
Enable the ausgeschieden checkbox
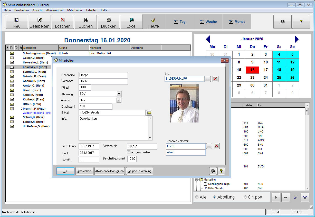pos(129,152)
